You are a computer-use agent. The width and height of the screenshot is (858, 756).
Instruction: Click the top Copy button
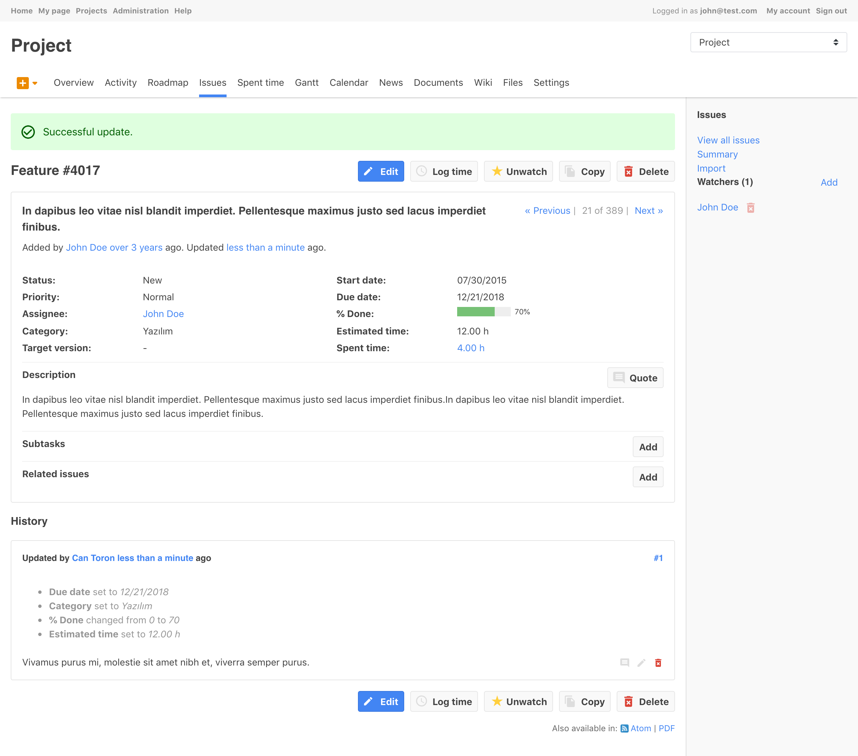pyautogui.click(x=585, y=171)
